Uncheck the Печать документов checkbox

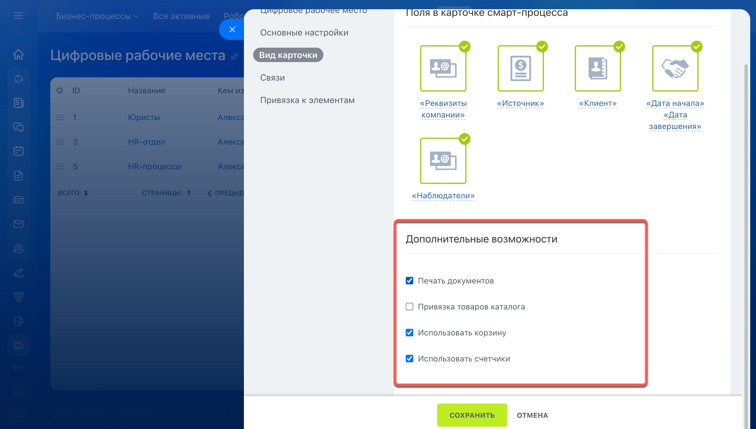(409, 281)
